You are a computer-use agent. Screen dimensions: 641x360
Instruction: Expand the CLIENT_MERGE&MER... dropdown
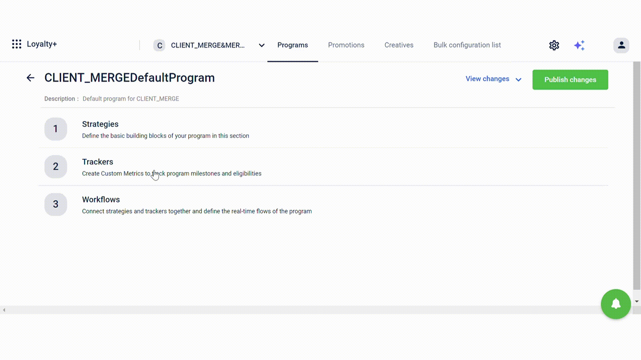pos(261,45)
